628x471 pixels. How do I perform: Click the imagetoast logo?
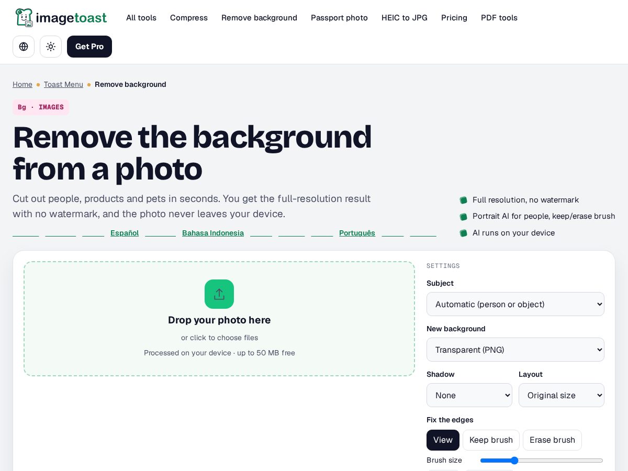(x=61, y=18)
